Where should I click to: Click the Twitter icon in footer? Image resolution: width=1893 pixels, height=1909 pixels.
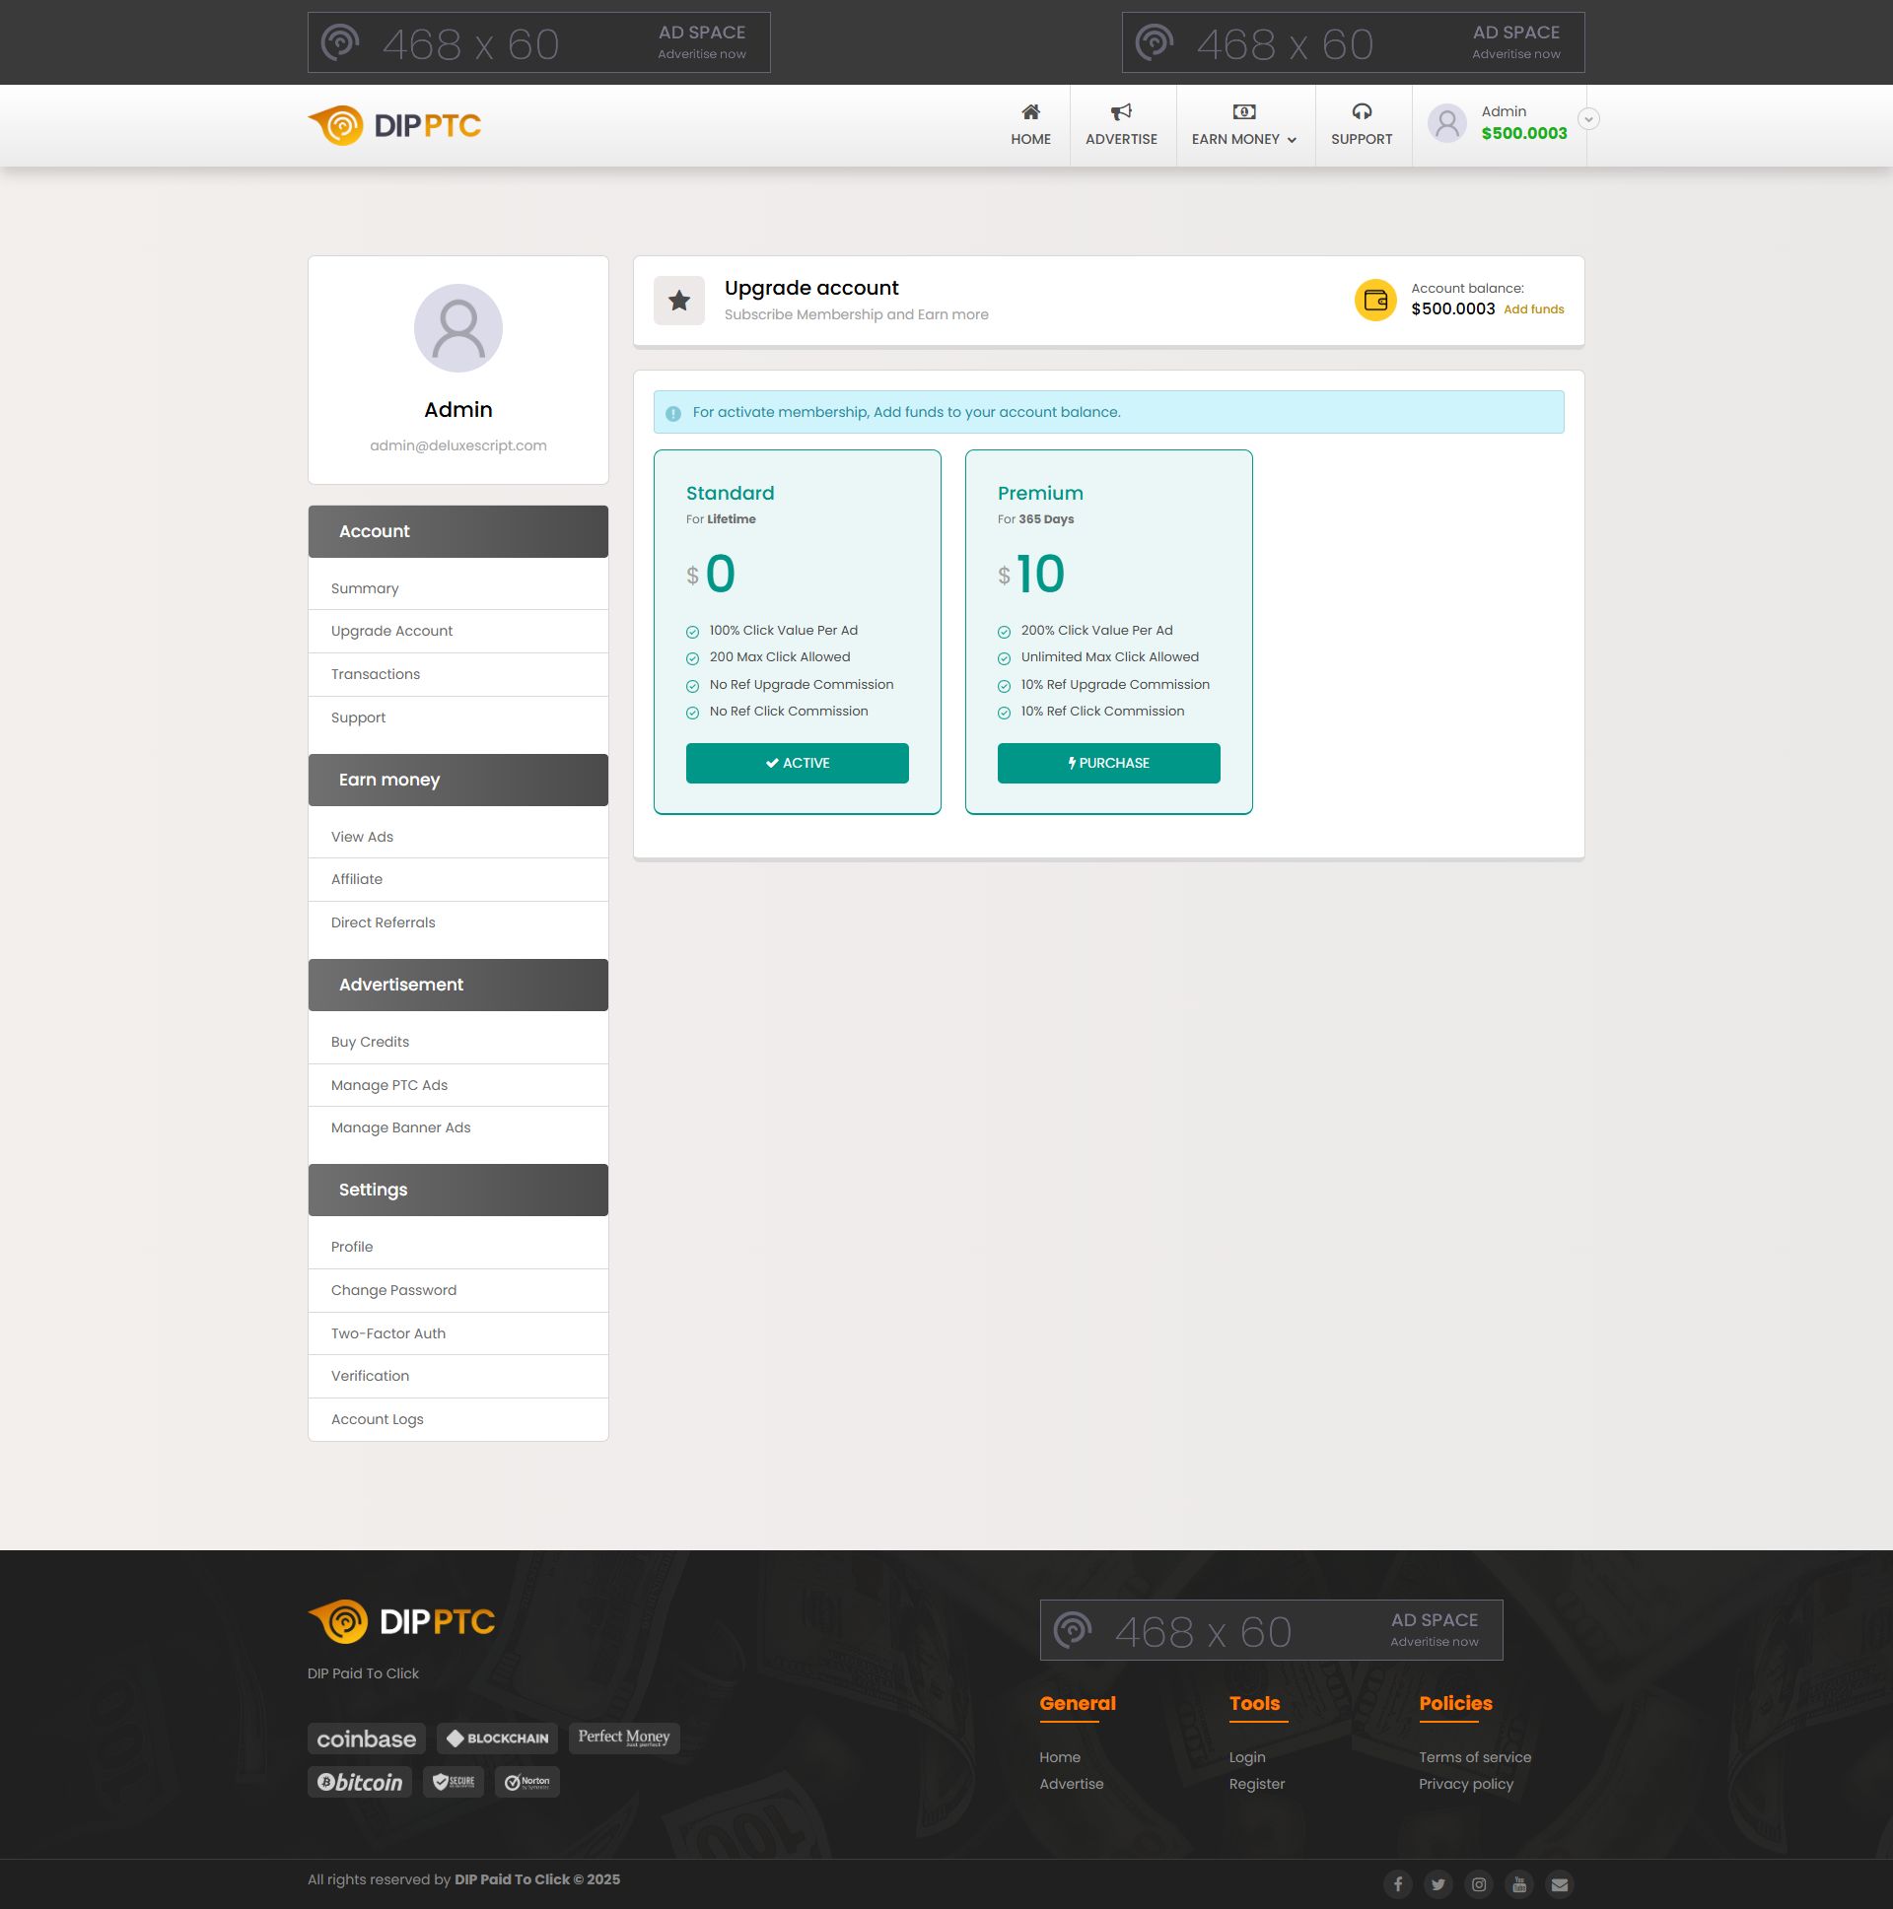point(1437,1884)
